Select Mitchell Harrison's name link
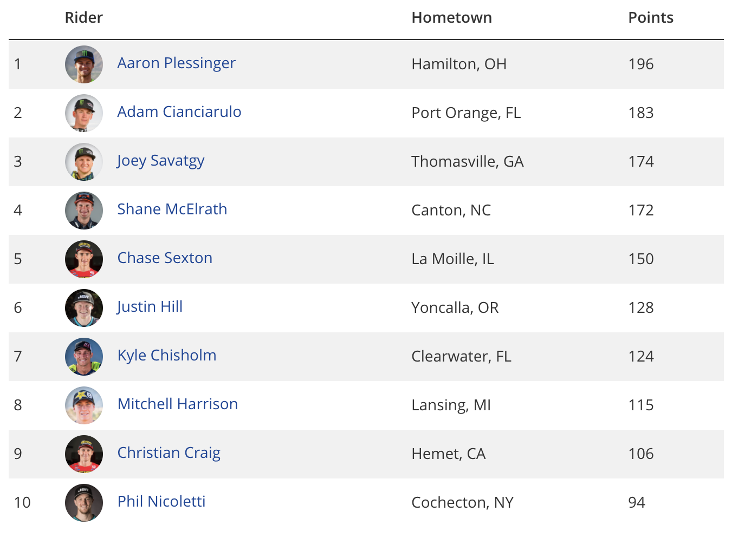The width and height of the screenshot is (738, 538). pyautogui.click(x=178, y=404)
